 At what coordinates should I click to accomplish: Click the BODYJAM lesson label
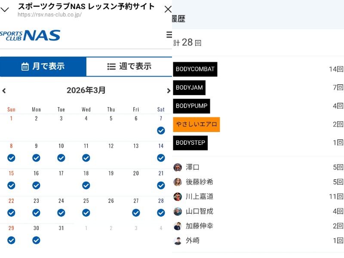[x=189, y=88]
